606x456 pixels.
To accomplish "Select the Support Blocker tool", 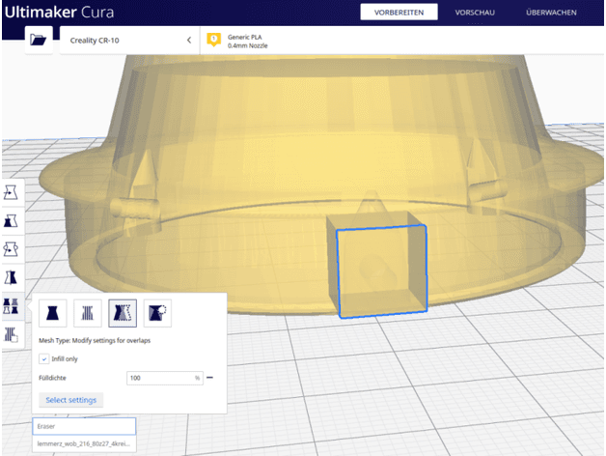I will pos(11,335).
